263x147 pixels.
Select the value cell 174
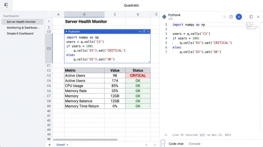(x=115, y=81)
